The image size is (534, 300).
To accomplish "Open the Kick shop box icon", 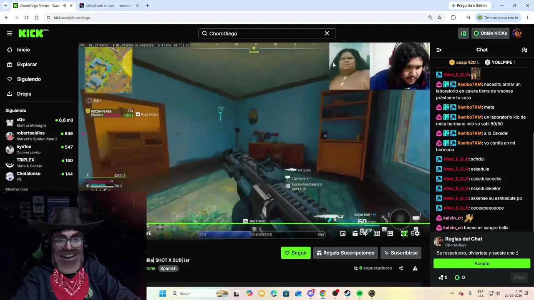I will (463, 33).
